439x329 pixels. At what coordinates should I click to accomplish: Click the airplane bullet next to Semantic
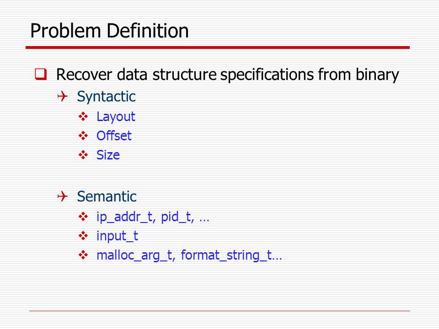coord(63,196)
